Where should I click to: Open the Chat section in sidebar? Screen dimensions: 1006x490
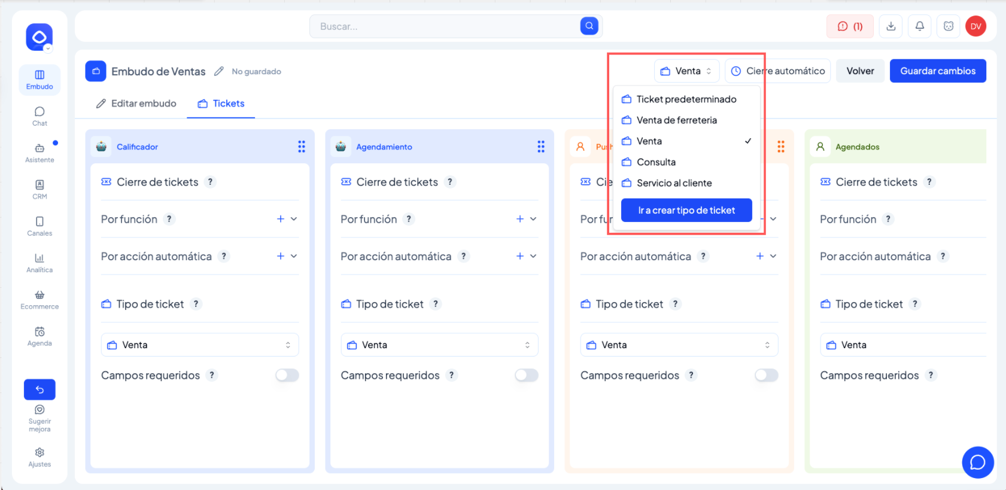pos(39,116)
